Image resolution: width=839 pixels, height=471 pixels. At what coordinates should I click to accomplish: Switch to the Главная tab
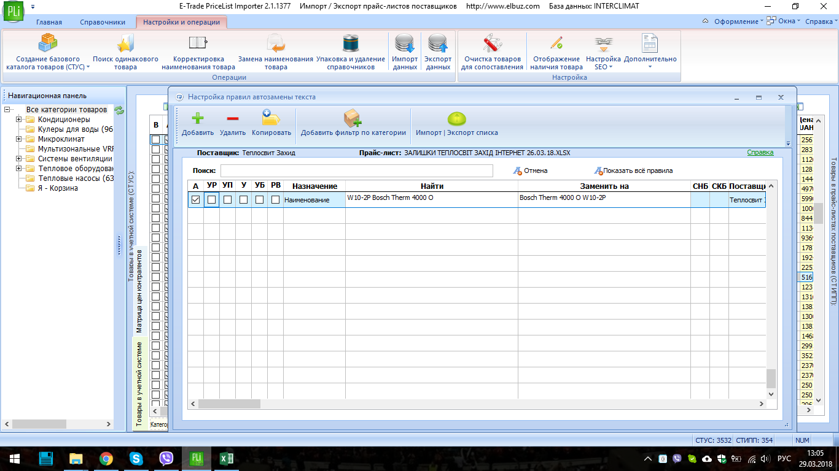pos(49,22)
